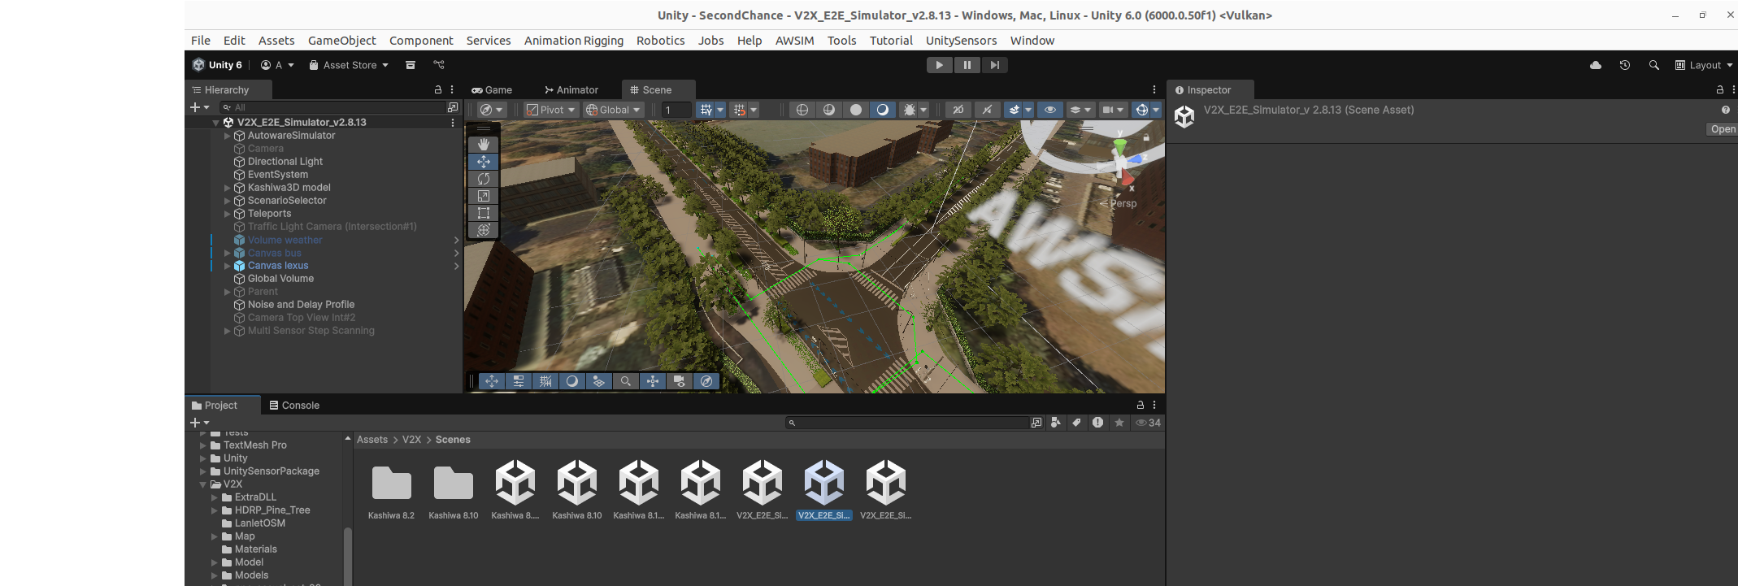Image resolution: width=1738 pixels, height=586 pixels.
Task: Click the Project panel search field
Action: pos(906,423)
